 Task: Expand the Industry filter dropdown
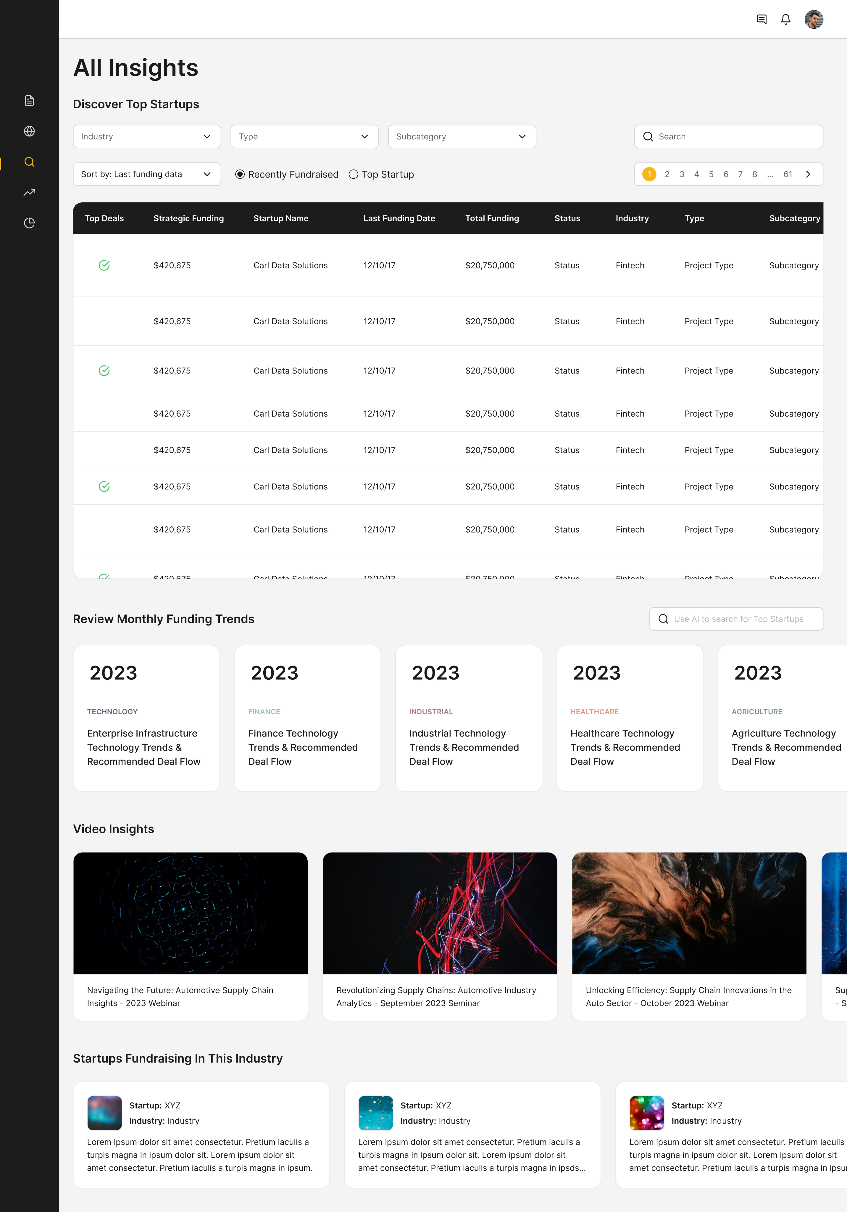point(147,137)
